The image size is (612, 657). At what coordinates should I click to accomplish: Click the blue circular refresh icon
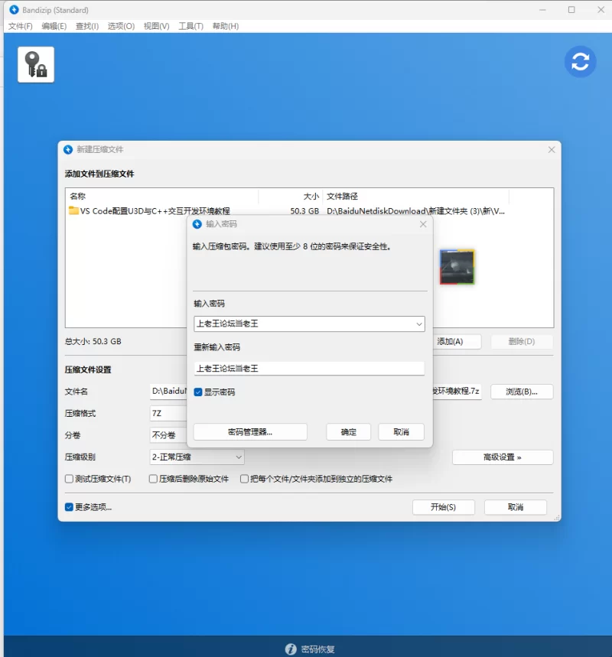(x=580, y=62)
